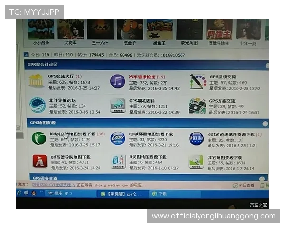Open last post 2016-1-29 16:51 in GPS方案交流
This screenshot has width=285, height=228.
244,113
